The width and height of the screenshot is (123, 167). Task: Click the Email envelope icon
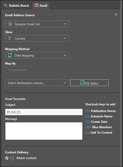tap(36, 5)
